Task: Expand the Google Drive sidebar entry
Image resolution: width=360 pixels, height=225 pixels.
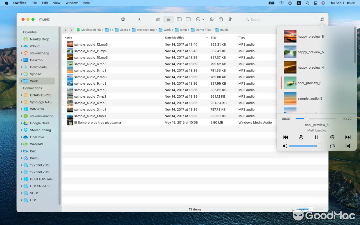Action: point(21,123)
